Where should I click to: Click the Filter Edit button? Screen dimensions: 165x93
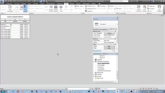[109, 48]
